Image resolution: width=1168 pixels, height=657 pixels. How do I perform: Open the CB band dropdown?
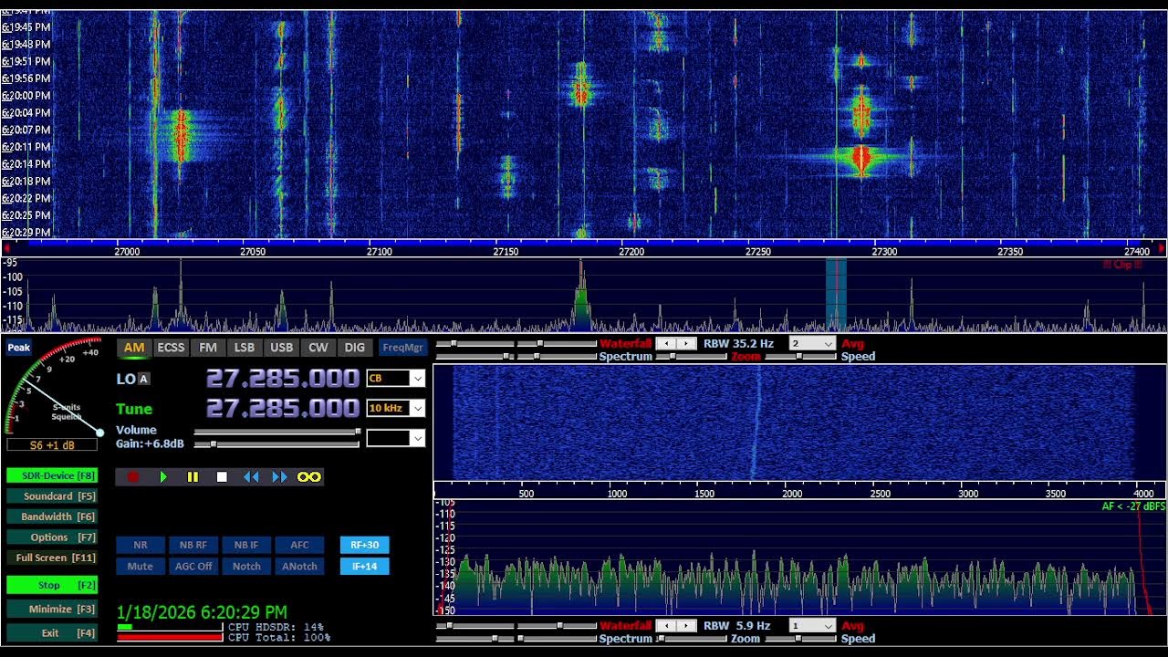coord(396,379)
